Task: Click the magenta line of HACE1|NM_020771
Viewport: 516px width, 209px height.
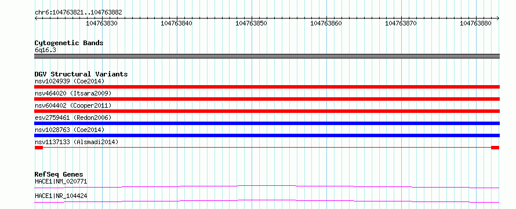Action: (x=267, y=186)
